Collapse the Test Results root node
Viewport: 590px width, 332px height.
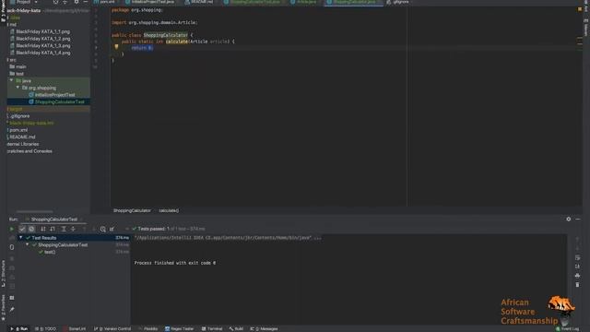tap(20, 238)
